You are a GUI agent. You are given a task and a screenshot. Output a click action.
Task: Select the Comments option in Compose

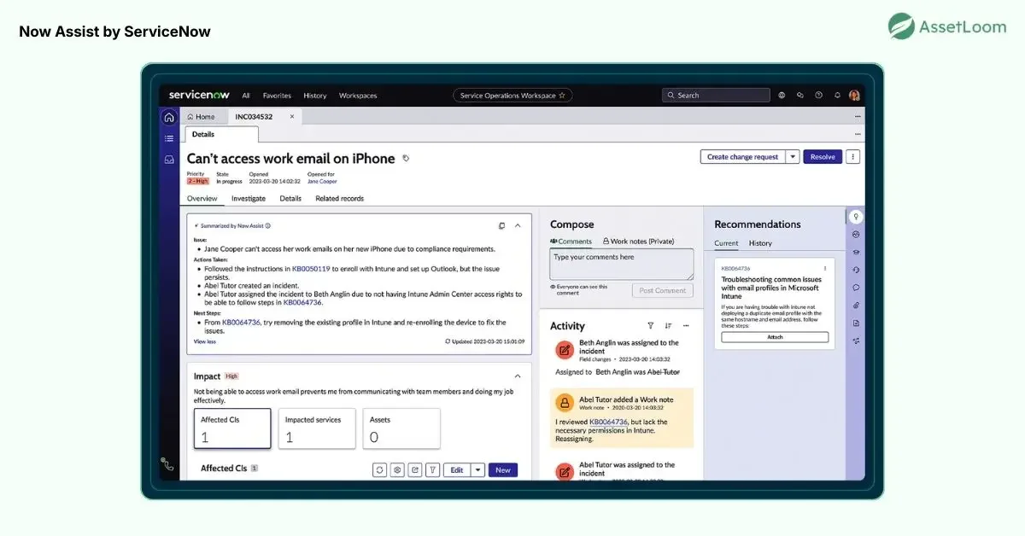click(571, 242)
